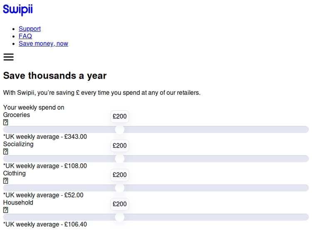Image resolution: width=312 pixels, height=234 pixels.
Task: Click the Household £200 value bubble
Action: (119, 204)
